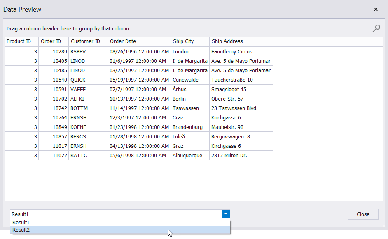This screenshot has width=388, height=239.
Task: Click the group-by-column drop panel
Action: click(x=185, y=29)
